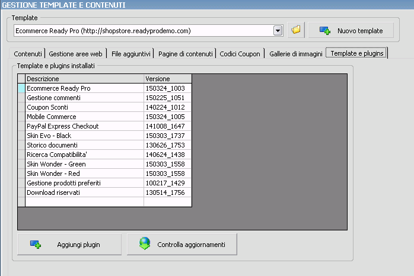Open the Gestione aree web tab
Image resolution: width=414 pixels, height=276 pixels.
(75, 53)
